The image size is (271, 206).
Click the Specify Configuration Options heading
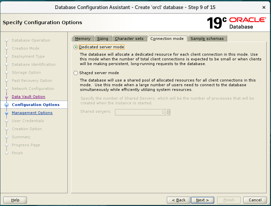click(42, 22)
